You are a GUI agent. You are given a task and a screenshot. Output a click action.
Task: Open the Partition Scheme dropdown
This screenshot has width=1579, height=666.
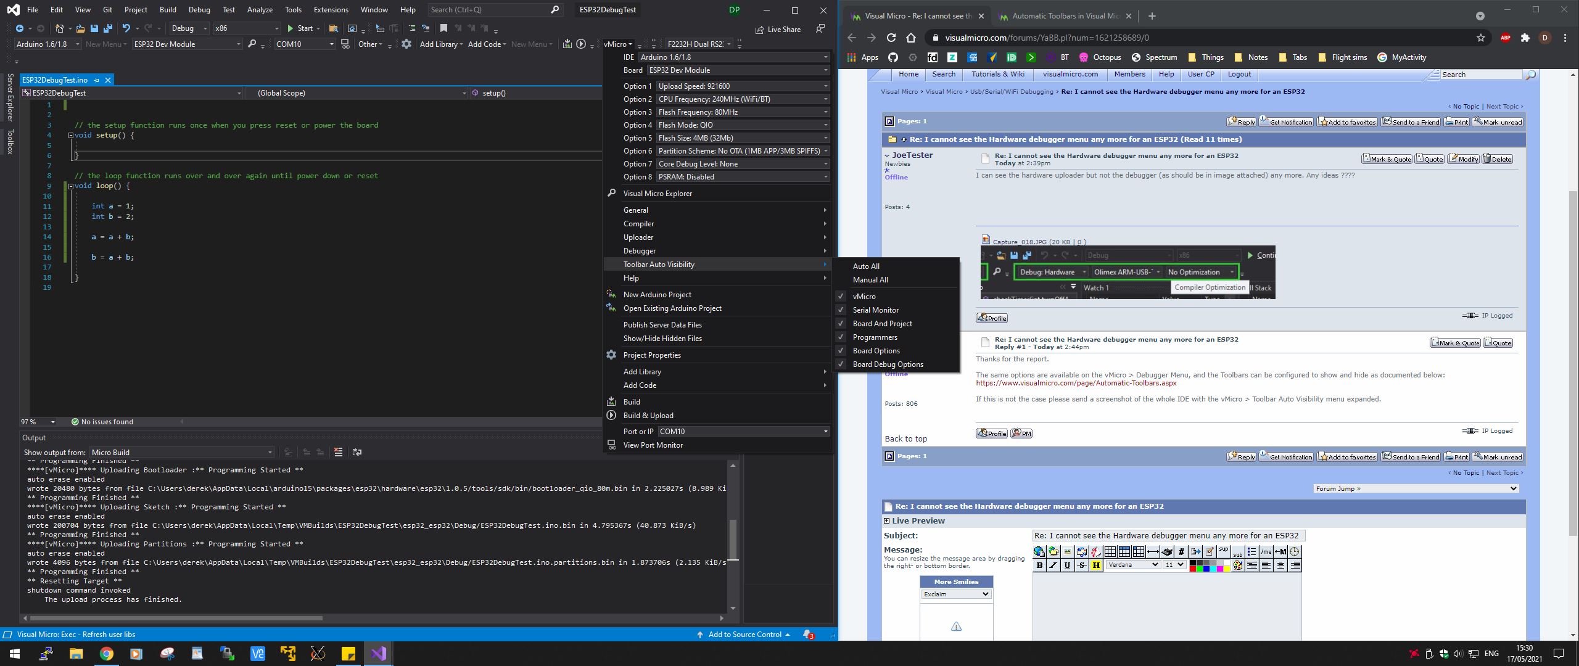743,151
